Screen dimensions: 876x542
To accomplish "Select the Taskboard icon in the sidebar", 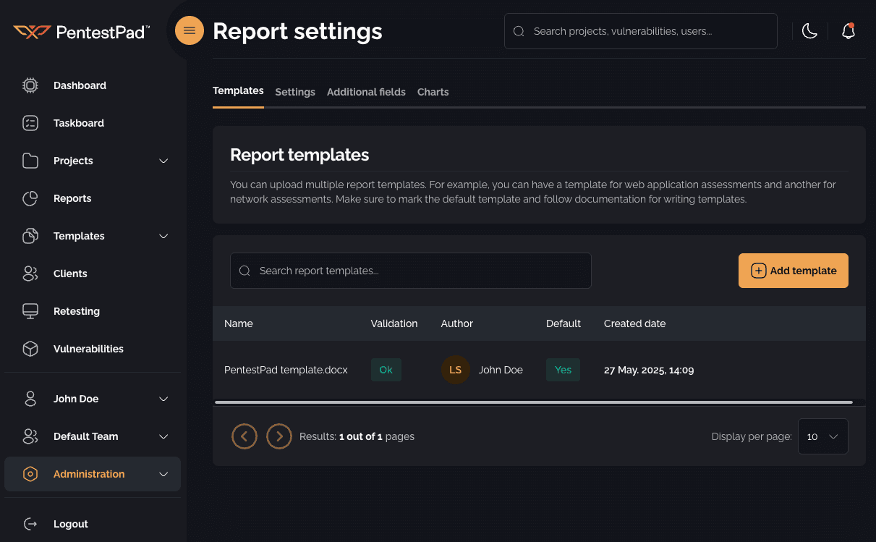I will [30, 123].
